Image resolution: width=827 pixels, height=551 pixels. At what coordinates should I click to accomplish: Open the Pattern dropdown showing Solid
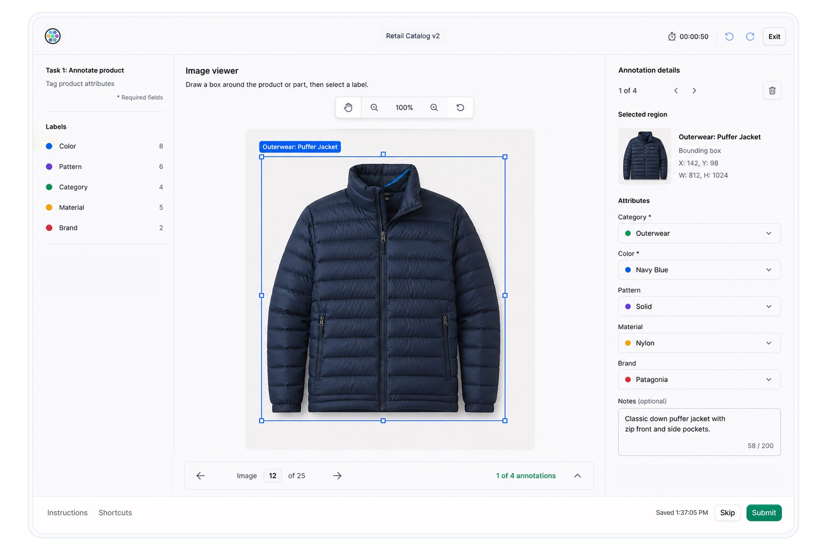click(x=699, y=306)
